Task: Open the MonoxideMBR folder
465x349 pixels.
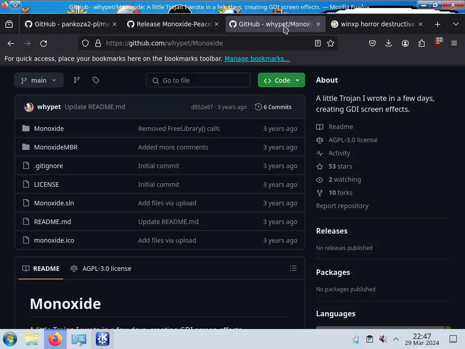Action: click(56, 147)
